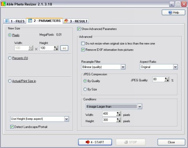The width and height of the screenshot is (188, 148).
Task: Open the Resample Filter dropdown
Action: (x=123, y=67)
